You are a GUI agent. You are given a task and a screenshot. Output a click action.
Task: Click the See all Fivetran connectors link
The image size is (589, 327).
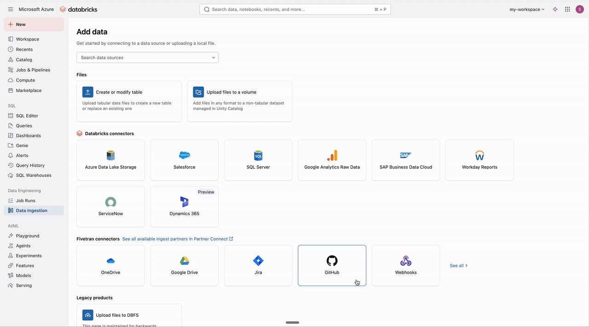(458, 265)
